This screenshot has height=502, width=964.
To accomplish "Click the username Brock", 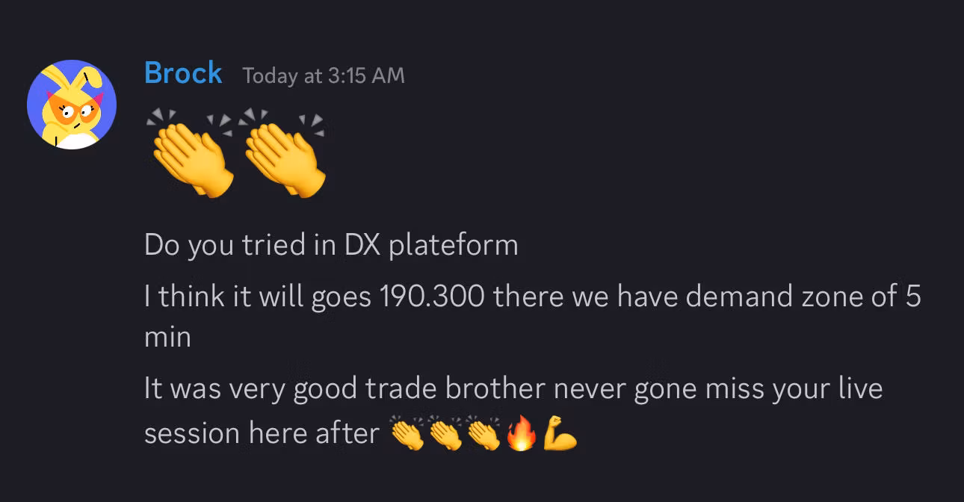I will point(183,73).
